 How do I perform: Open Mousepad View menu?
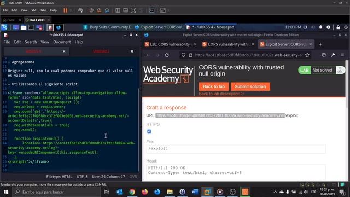[x=45, y=42]
